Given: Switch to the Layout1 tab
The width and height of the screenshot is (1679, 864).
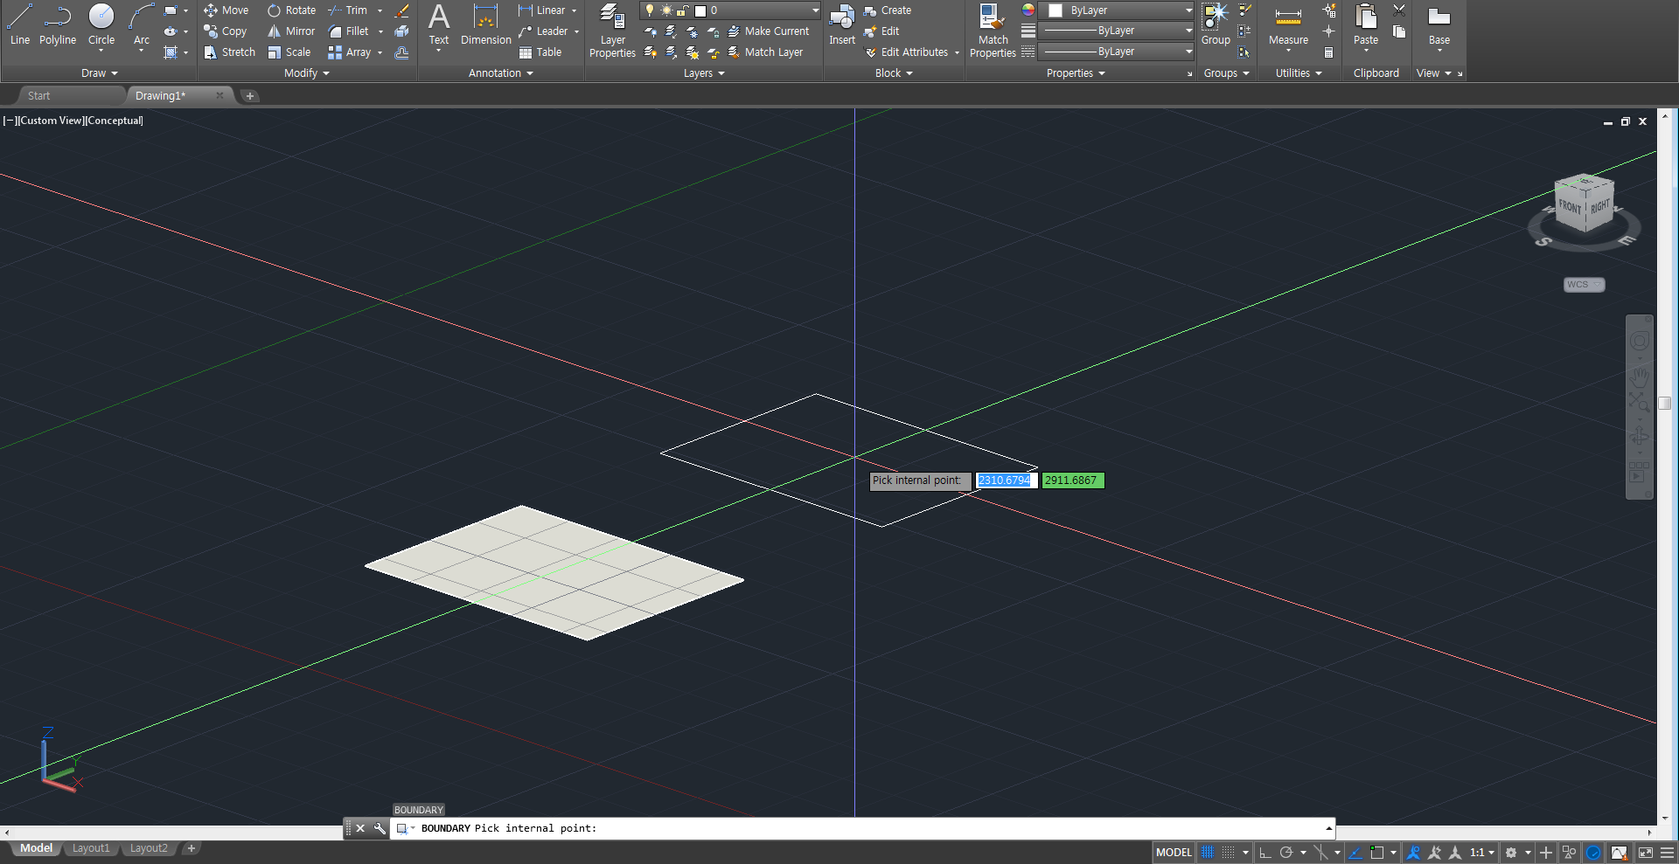Looking at the screenshot, I should pyautogui.click(x=91, y=848).
